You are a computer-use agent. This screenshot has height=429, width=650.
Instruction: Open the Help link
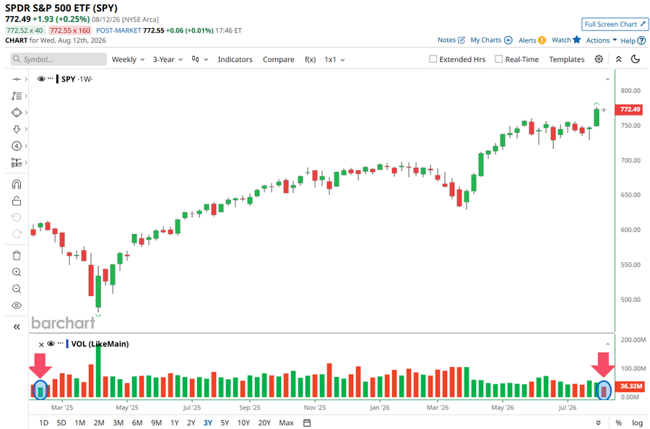tap(633, 40)
